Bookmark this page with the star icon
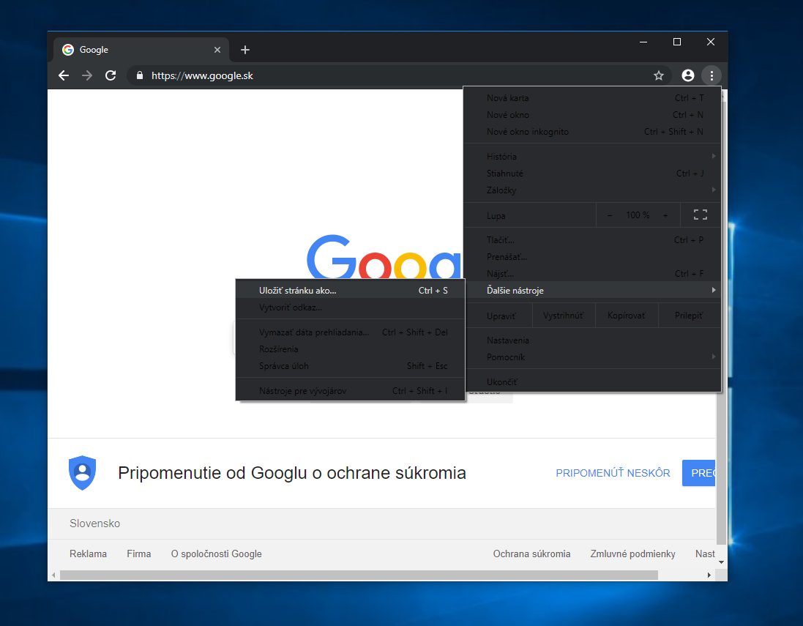The height and width of the screenshot is (626, 803). (659, 76)
